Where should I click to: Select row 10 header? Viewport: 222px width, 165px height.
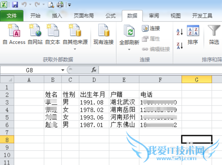(x=7, y=155)
